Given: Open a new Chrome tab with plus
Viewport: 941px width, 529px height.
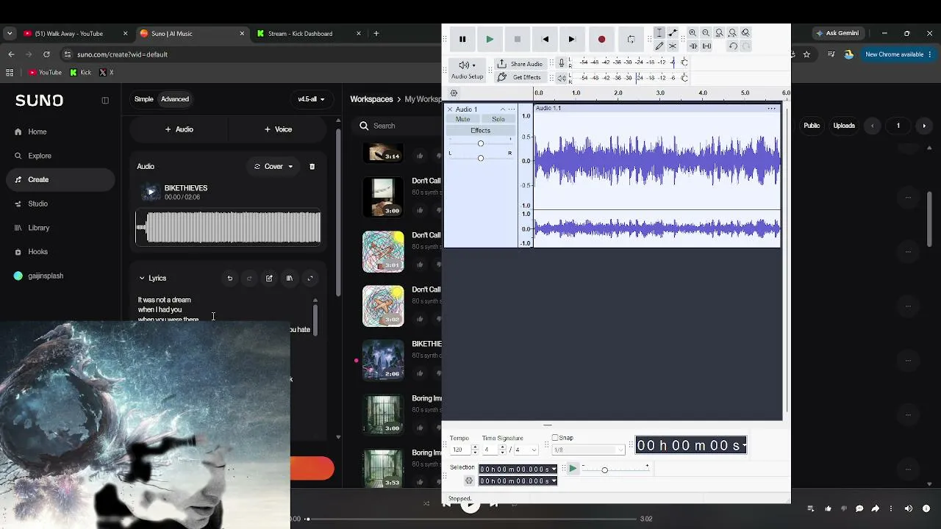Looking at the screenshot, I should tap(376, 33).
